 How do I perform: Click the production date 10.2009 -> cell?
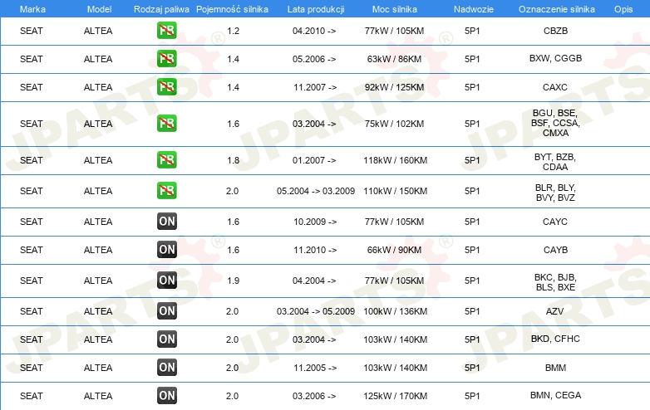click(315, 222)
